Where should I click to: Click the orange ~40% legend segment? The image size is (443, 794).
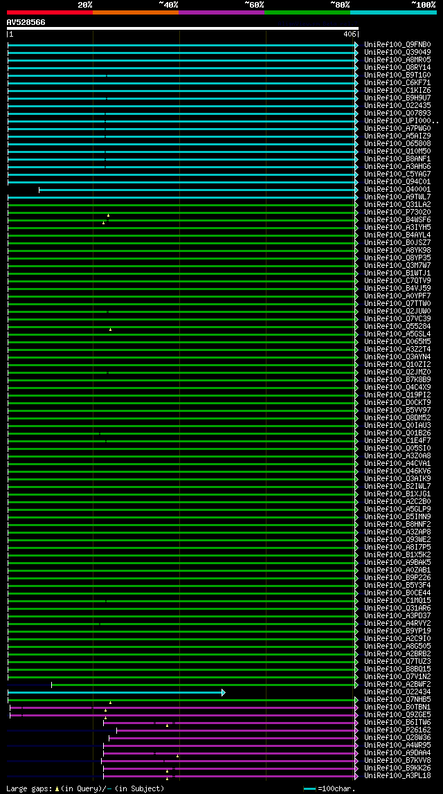pyautogui.click(x=136, y=12)
